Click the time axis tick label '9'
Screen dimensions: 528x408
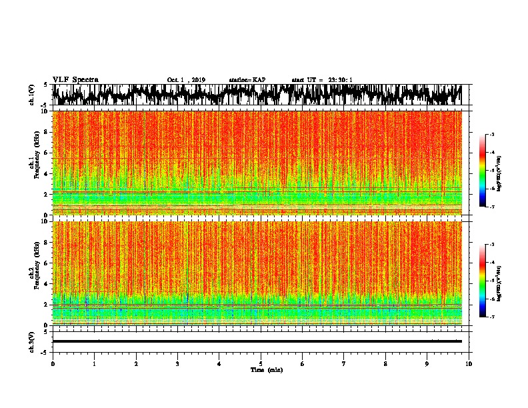427,364
